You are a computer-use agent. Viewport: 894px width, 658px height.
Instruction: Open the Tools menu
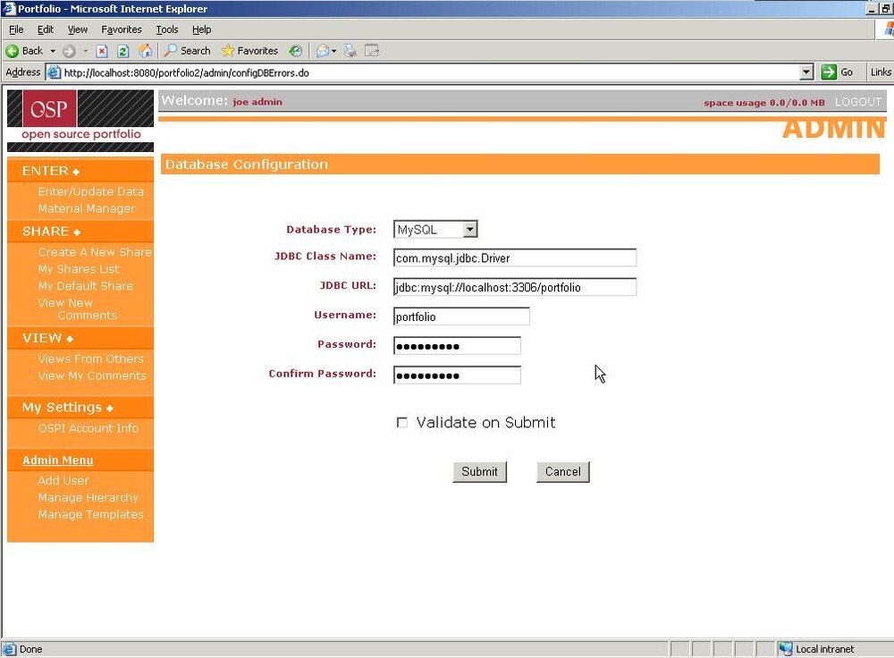[x=167, y=30]
